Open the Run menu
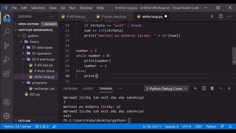 tap(72, 8)
